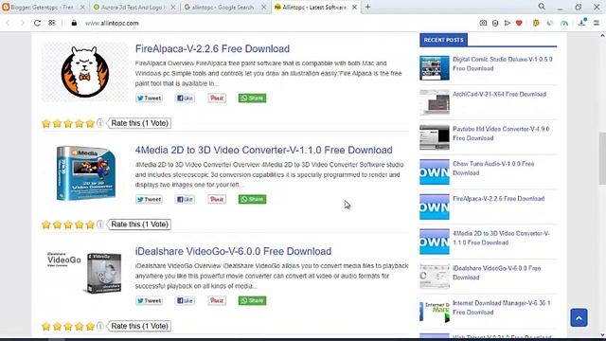Viewport: 606px width, 341px height.
Task: Click the Digital Comic Studio recent post thumbnail
Action: 435,67
